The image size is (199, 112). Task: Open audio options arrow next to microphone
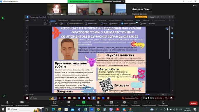pyautogui.click(x=13, y=102)
